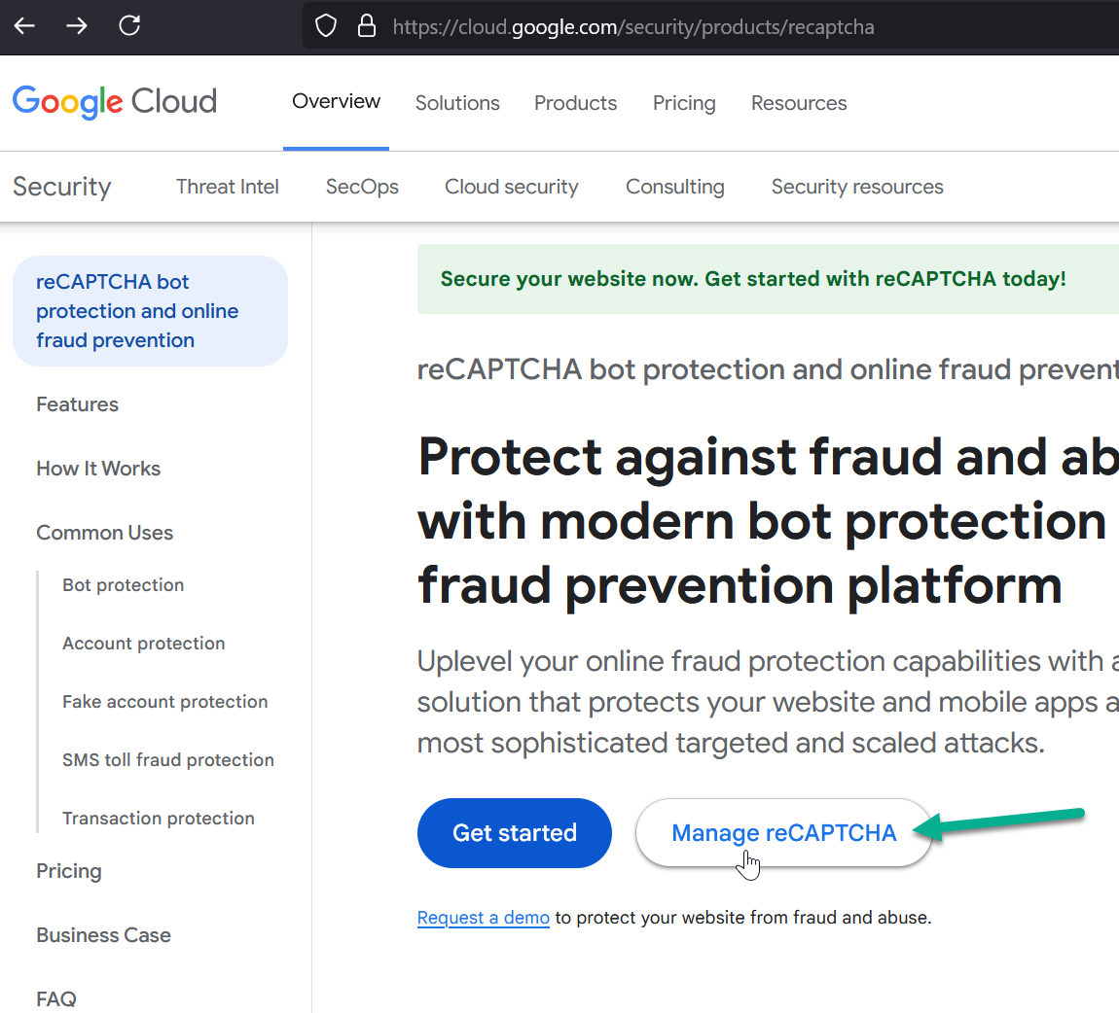Go back with the browser back arrow
Image resolution: width=1119 pixels, height=1013 pixels.
click(x=25, y=26)
